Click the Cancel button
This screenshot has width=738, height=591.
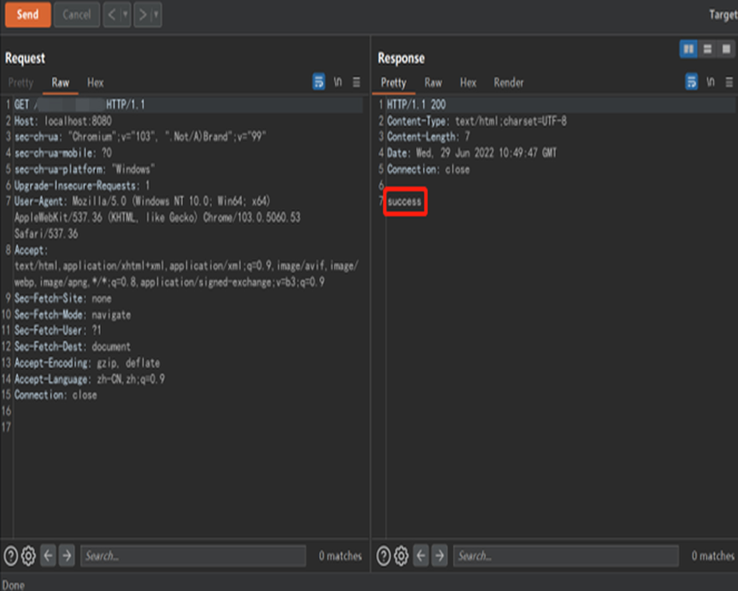(77, 15)
